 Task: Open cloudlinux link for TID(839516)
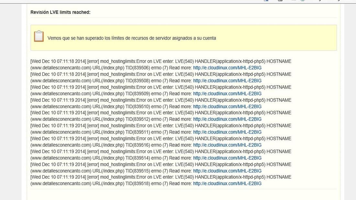227,145
